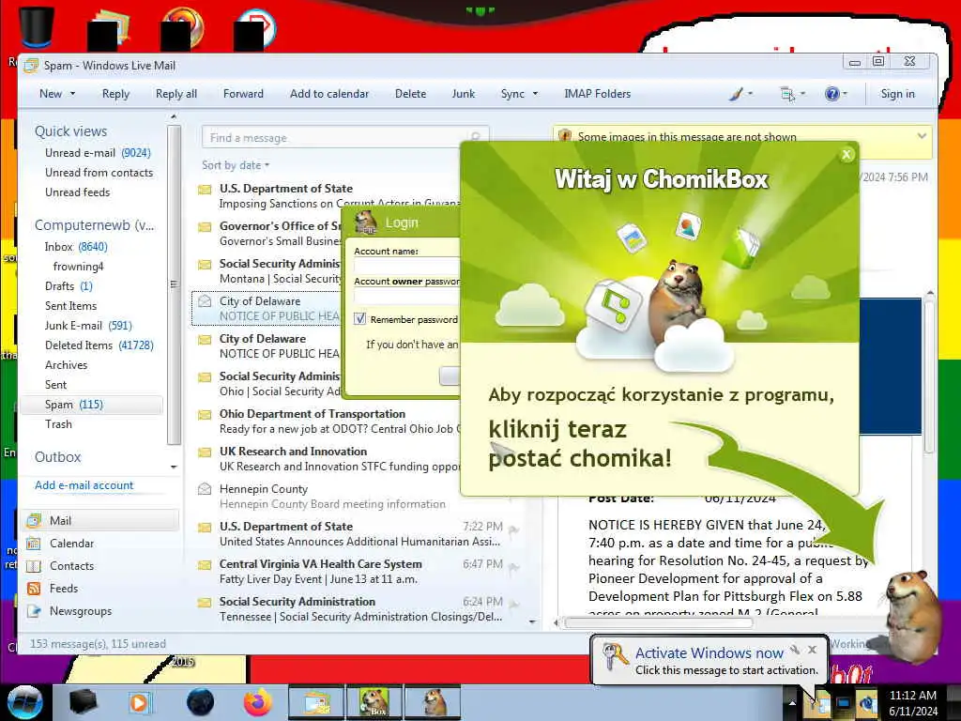Open the Drafts folder
Image resolution: width=961 pixels, height=721 pixels.
coord(68,285)
